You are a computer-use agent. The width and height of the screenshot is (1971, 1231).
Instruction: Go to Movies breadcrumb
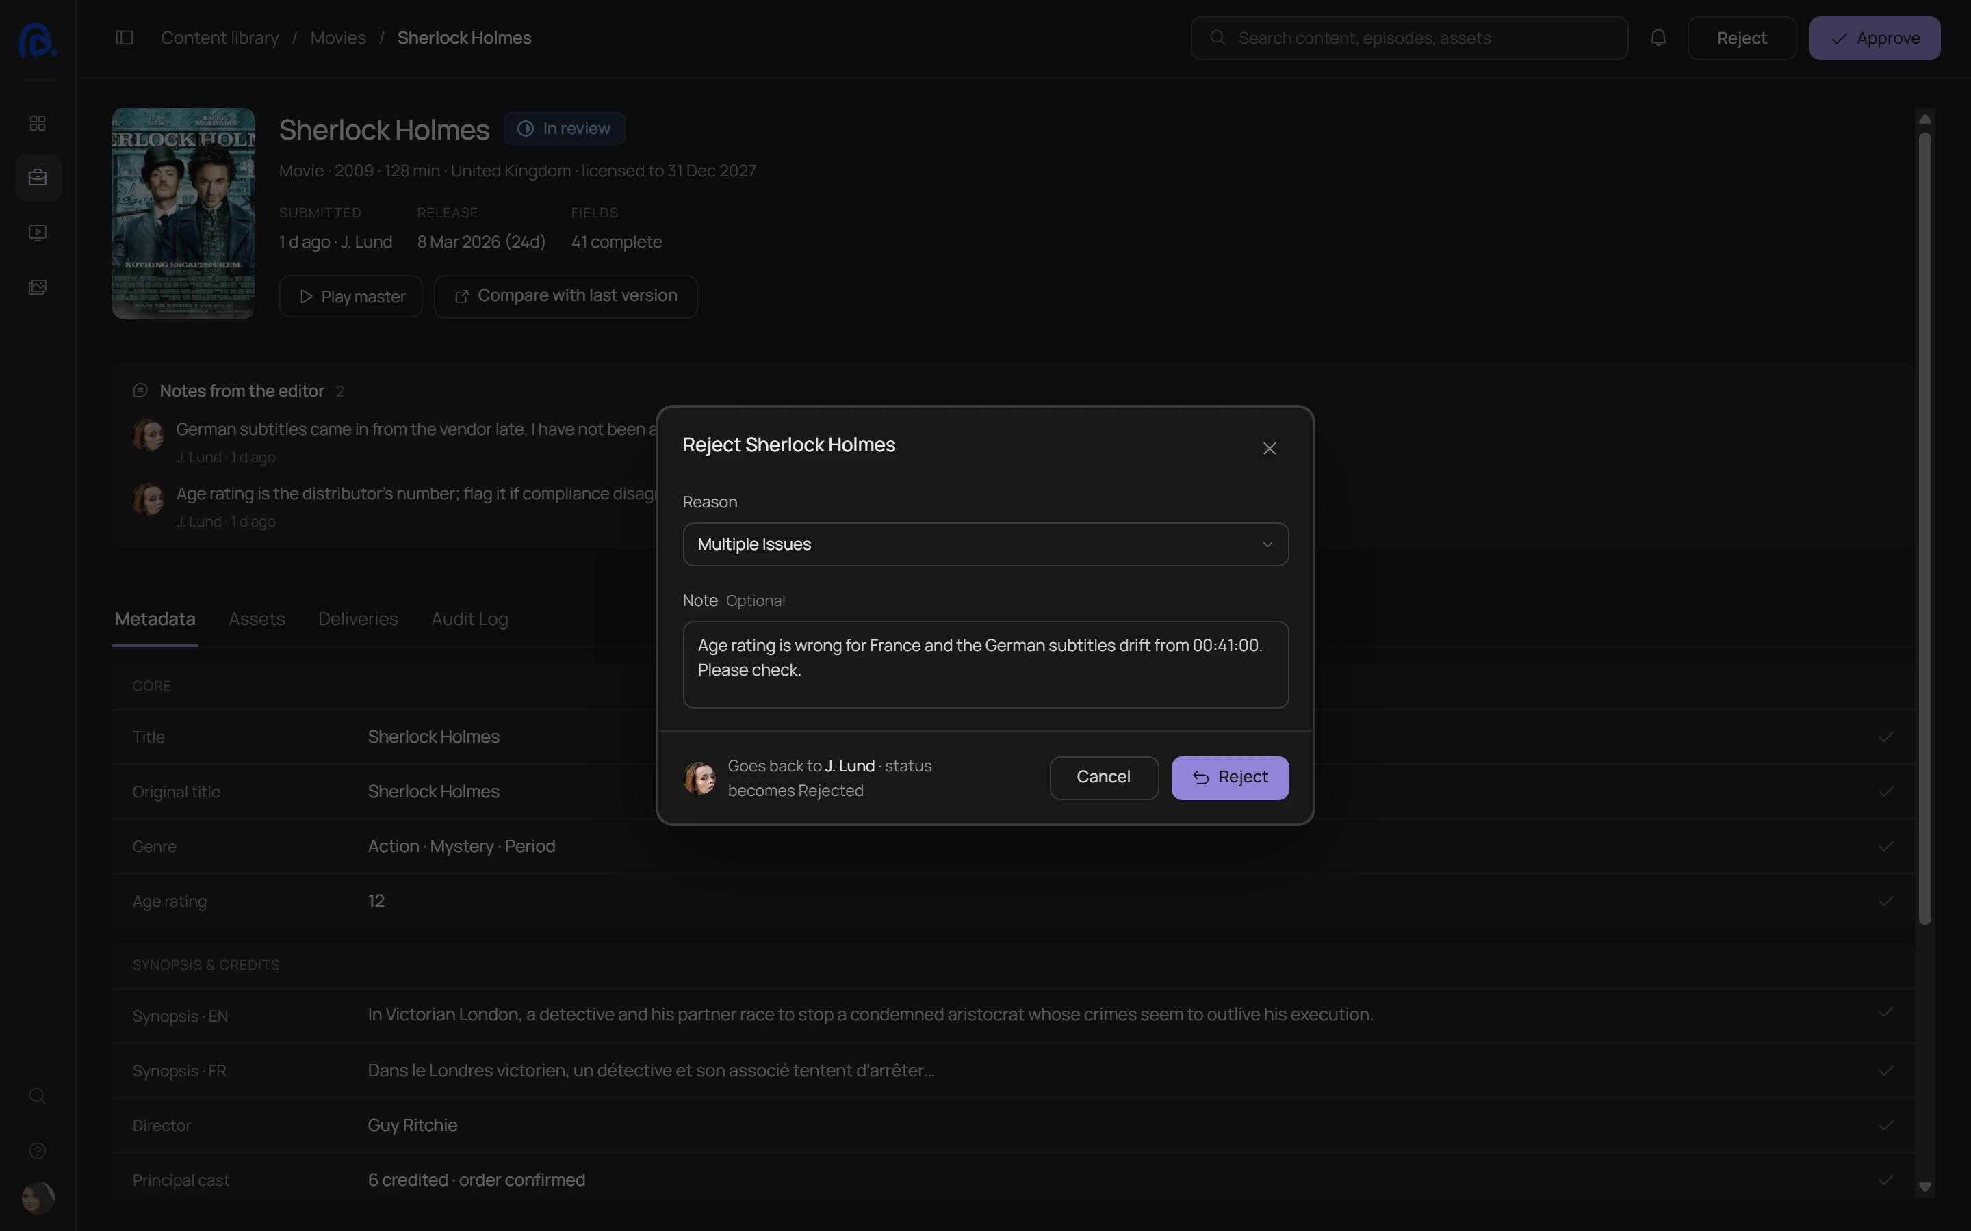[x=338, y=38]
